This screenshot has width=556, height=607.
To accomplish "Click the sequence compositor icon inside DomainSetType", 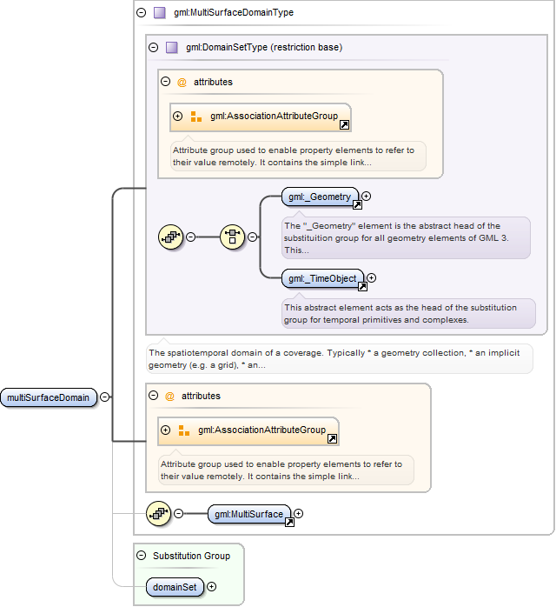I will (x=170, y=237).
